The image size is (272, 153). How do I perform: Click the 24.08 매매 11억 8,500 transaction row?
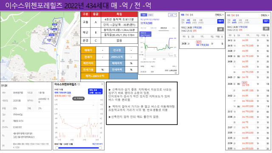tap(202, 44)
